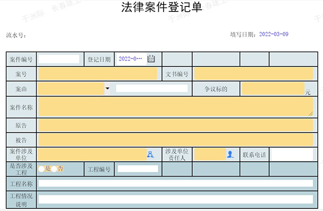Select the 是 radio button
323x211 pixels.
pos(41,169)
